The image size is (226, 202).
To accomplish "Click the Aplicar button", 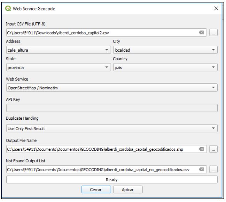I will (128, 189).
